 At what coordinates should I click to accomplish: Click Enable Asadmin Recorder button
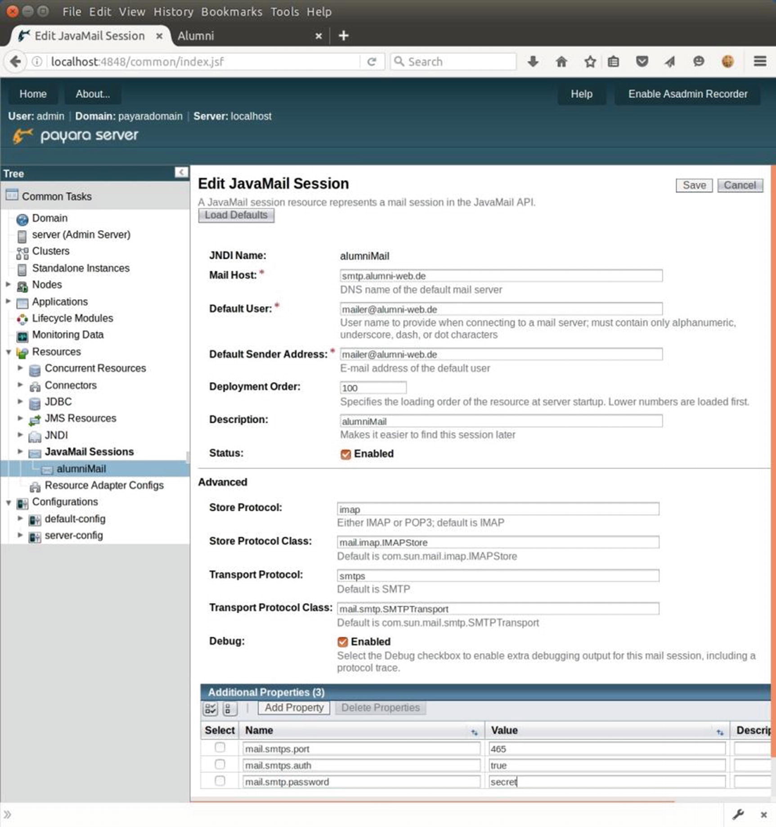pyautogui.click(x=687, y=94)
